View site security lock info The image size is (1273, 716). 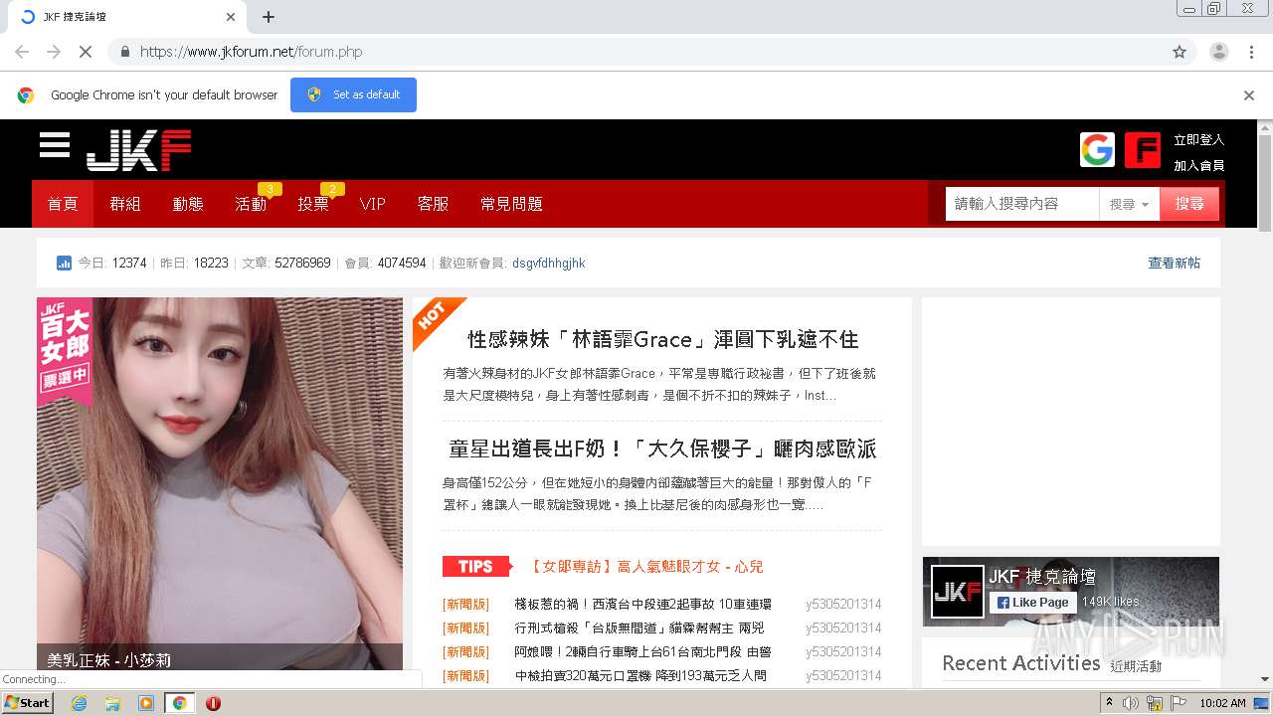pos(124,52)
